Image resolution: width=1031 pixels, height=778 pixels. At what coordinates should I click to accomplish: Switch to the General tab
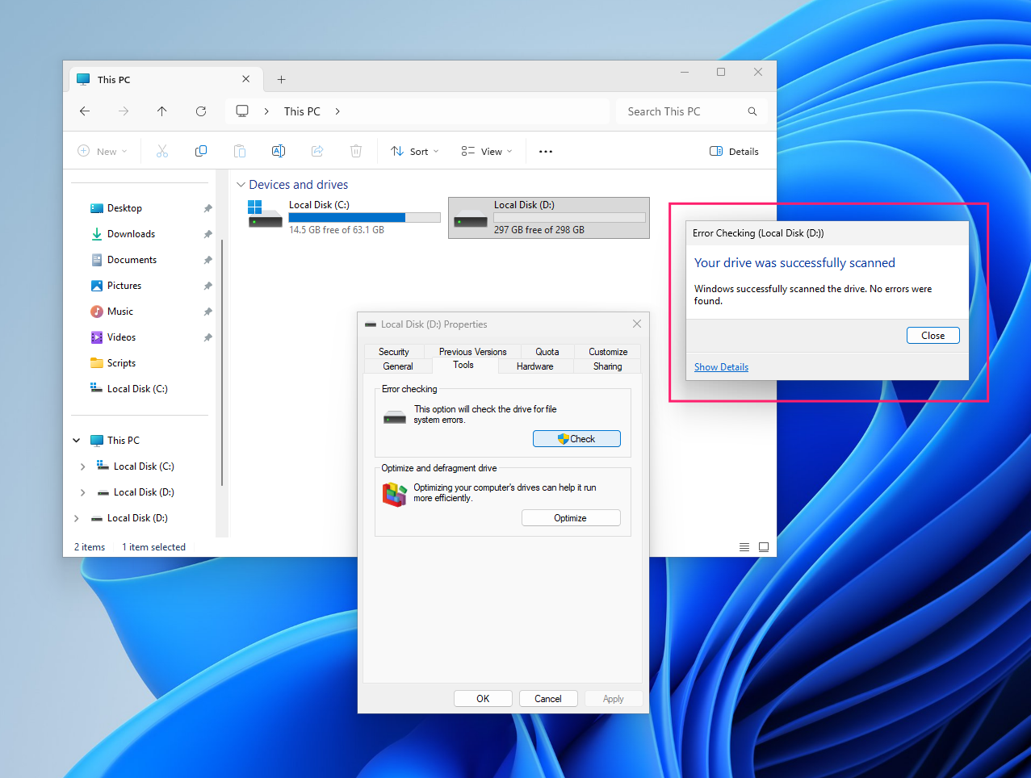[x=398, y=366]
